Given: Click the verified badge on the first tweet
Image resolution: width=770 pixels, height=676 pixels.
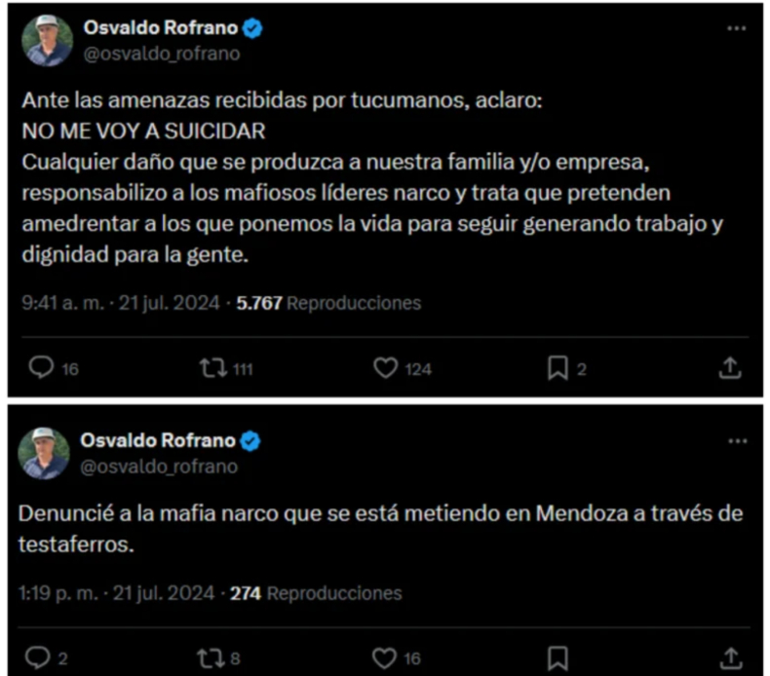Looking at the screenshot, I should pyautogui.click(x=251, y=29).
